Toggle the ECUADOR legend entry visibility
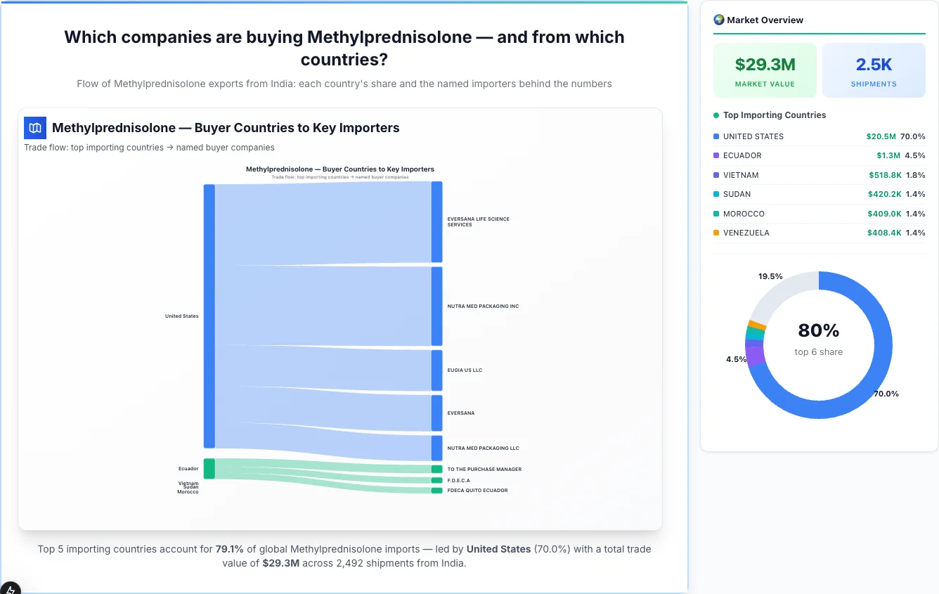This screenshot has width=939, height=594. coord(741,155)
